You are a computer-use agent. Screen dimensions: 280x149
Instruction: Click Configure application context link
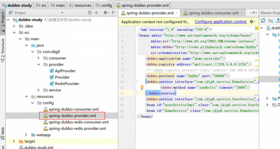(x=221, y=22)
